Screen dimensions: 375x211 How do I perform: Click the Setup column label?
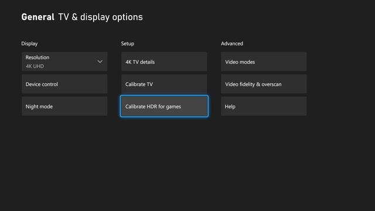[128, 44]
